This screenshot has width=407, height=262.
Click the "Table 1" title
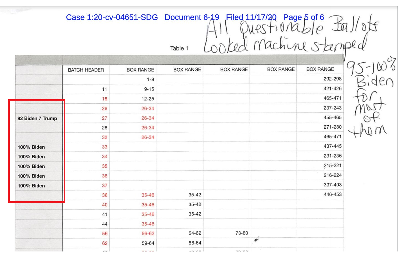pyautogui.click(x=179, y=48)
